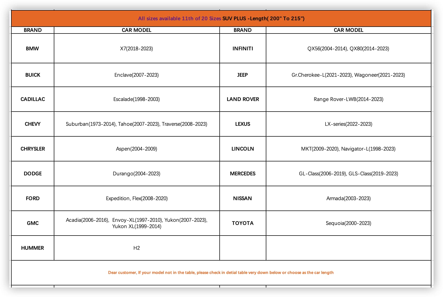Select the NISSAN brand cell

point(243,198)
